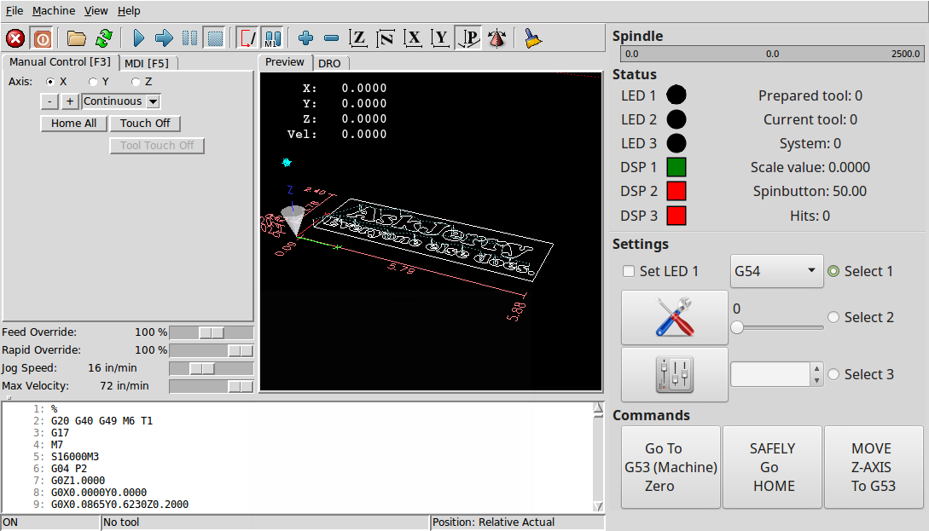This screenshot has width=929, height=531.
Task: Jog negative with the minus button
Action: [49, 101]
